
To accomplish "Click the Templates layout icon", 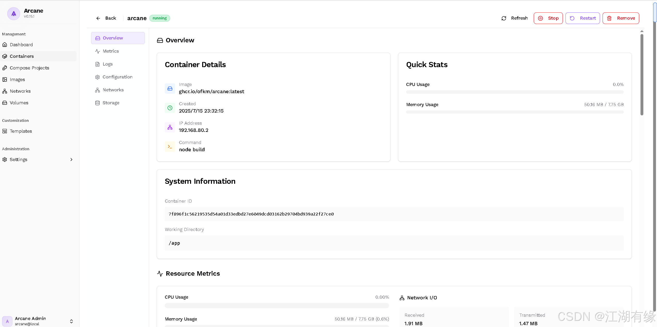I will [x=5, y=131].
